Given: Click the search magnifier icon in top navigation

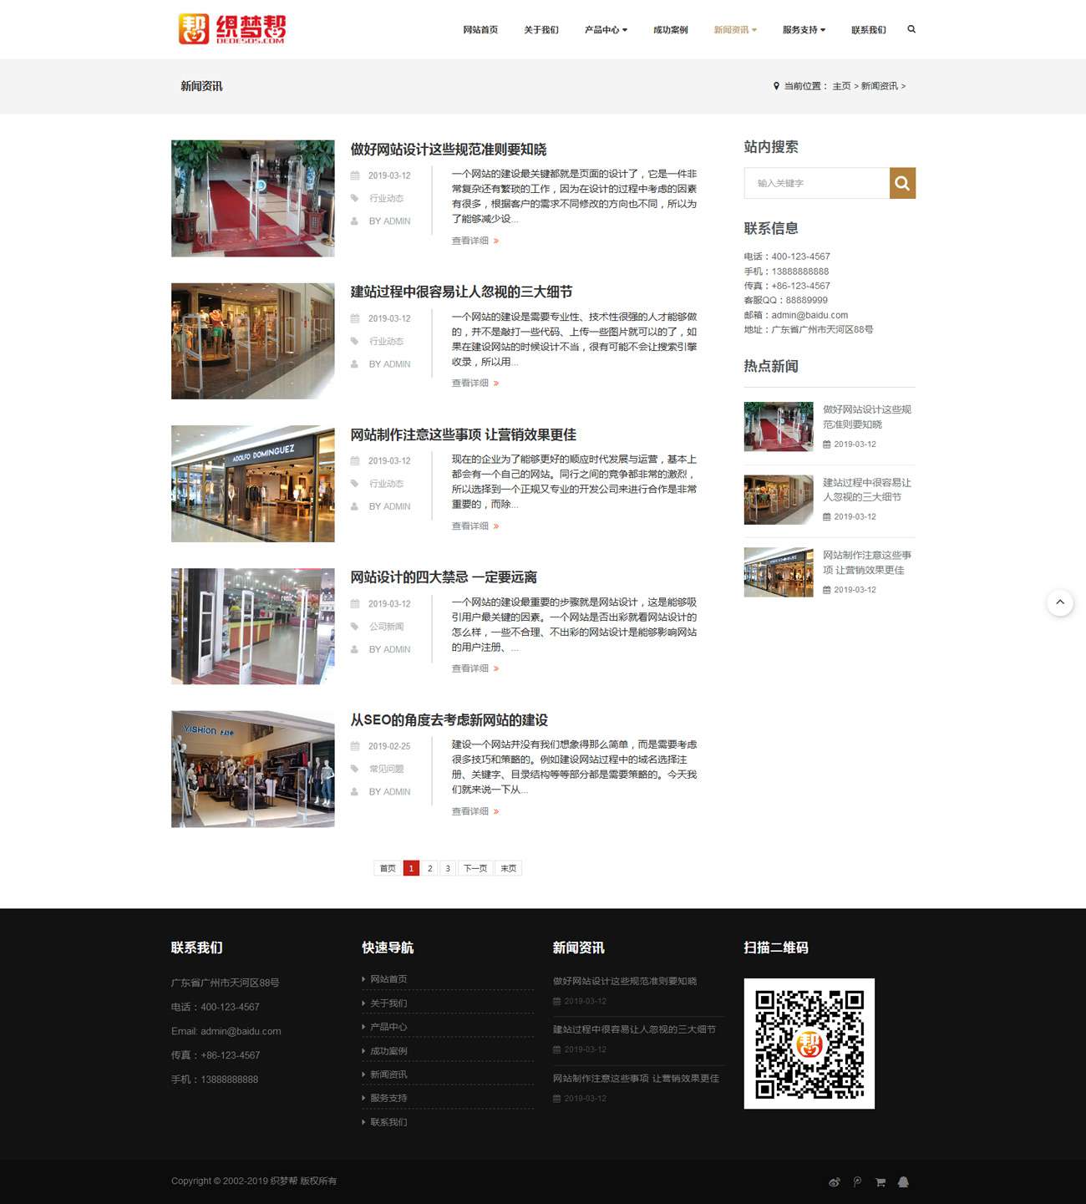Looking at the screenshot, I should (911, 29).
